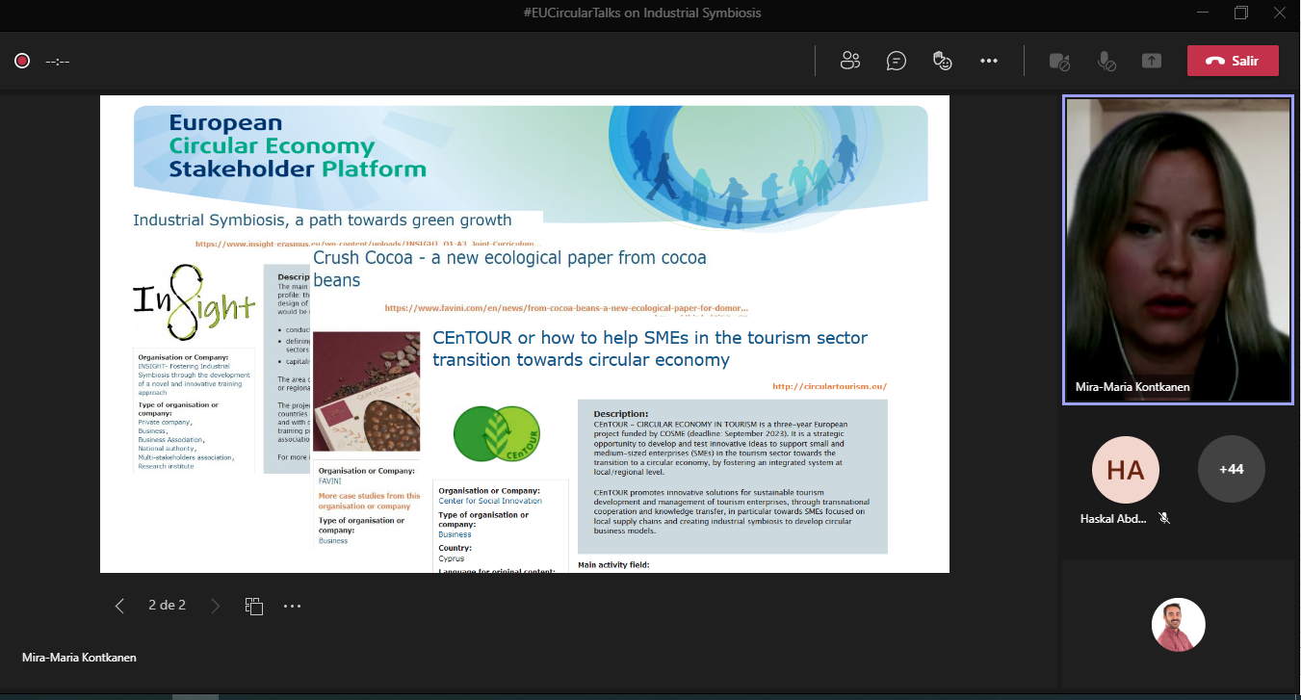Click self-view profile picture avatar
This screenshot has width=1301, height=700.
point(1179,625)
